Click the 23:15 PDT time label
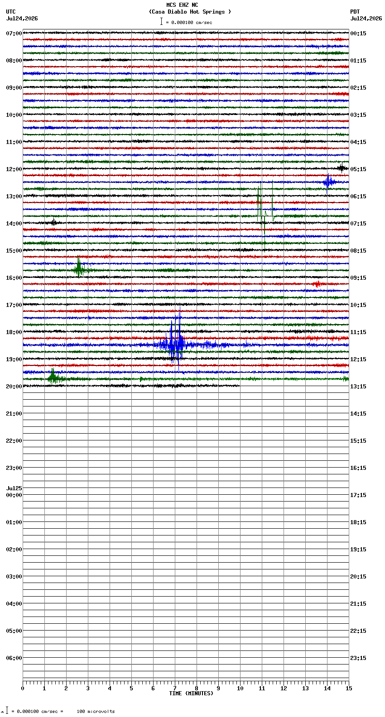385x717 pixels. 358,658
